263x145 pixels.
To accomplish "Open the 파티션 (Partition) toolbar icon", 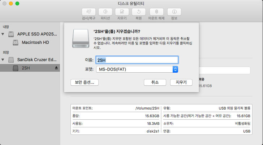I will pyautogui.click(x=105, y=12).
